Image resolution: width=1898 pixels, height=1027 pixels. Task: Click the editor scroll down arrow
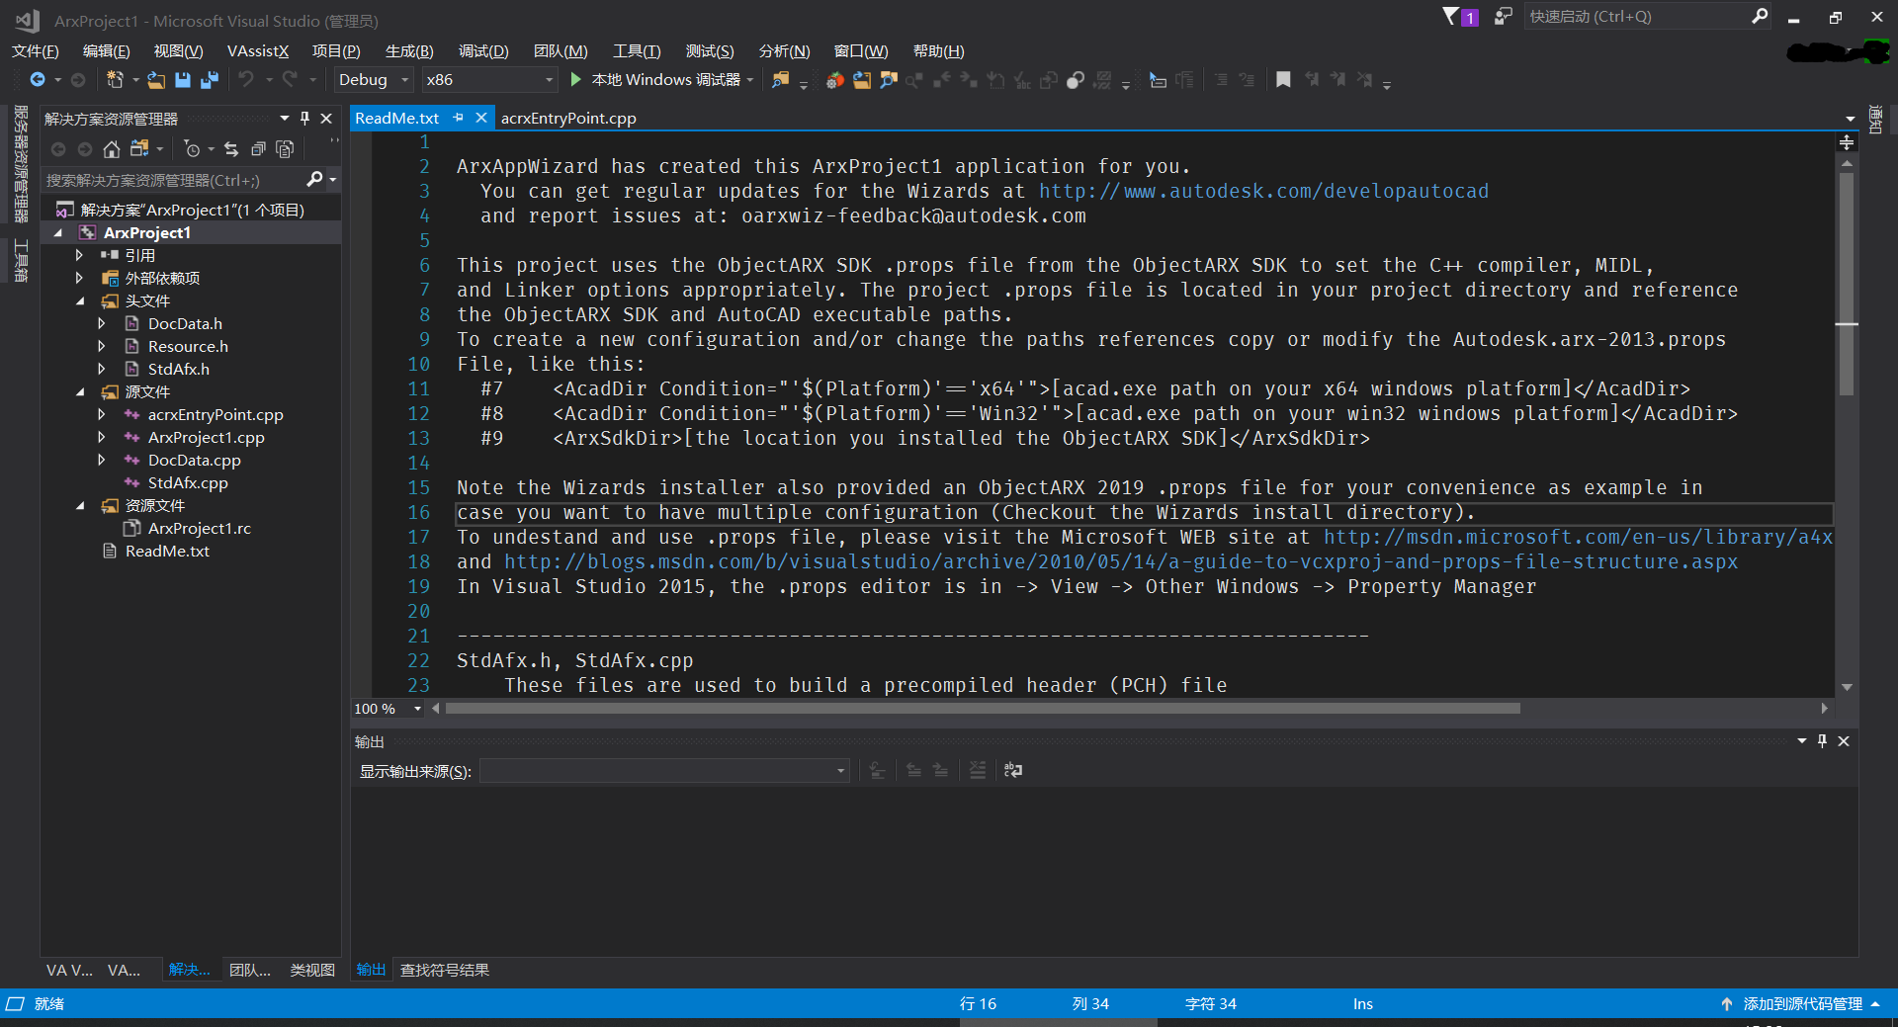click(1847, 687)
